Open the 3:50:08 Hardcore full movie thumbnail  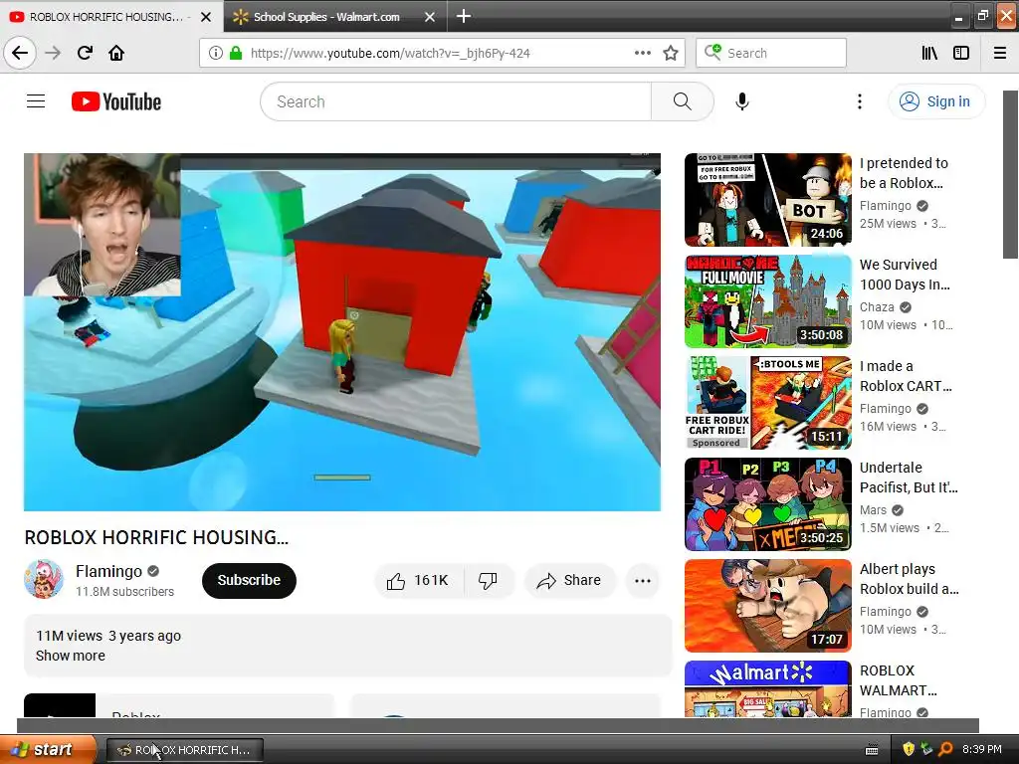(x=767, y=301)
